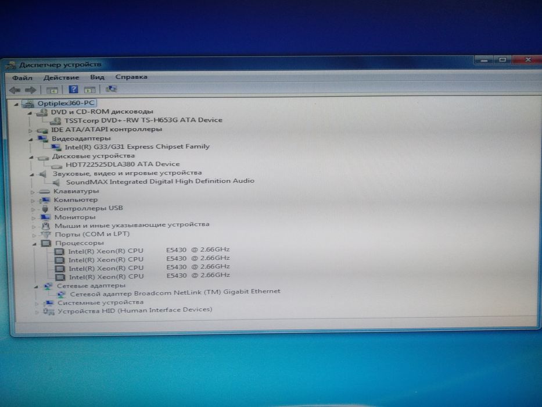
Task: Open the Вид menu
Action: coord(97,77)
